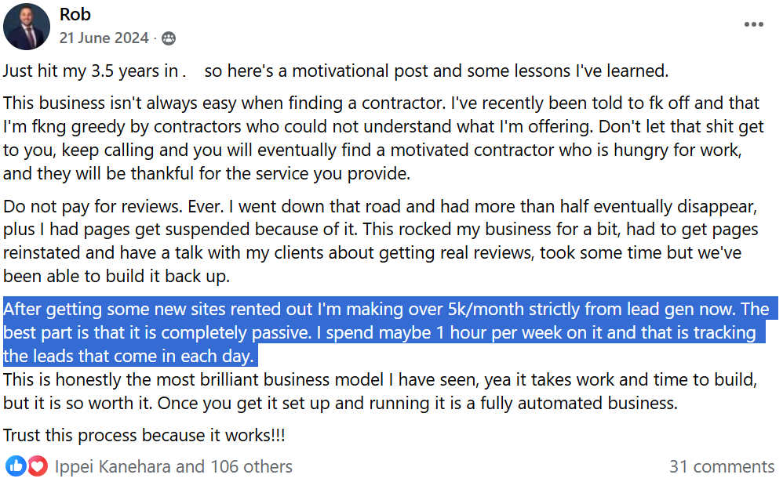View reactions from Ippei Kanehara and 106 others
Viewport: 783px width, 482px height.
(x=173, y=466)
